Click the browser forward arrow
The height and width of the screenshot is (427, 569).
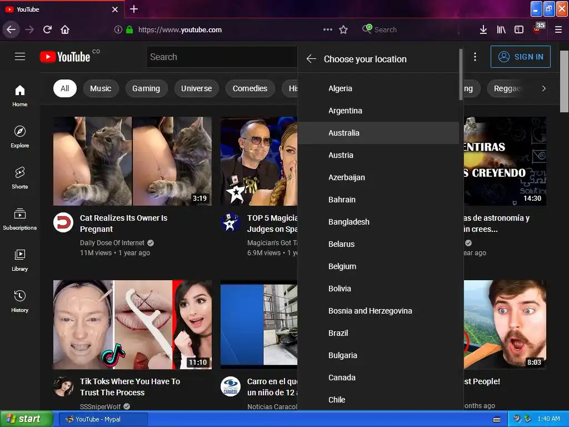[x=29, y=29]
